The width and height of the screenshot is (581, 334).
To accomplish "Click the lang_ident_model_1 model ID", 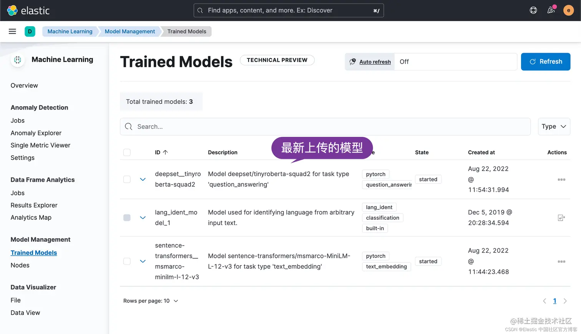I will (176, 218).
